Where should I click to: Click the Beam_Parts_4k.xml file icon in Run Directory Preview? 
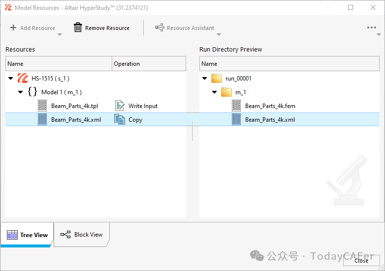pos(236,119)
